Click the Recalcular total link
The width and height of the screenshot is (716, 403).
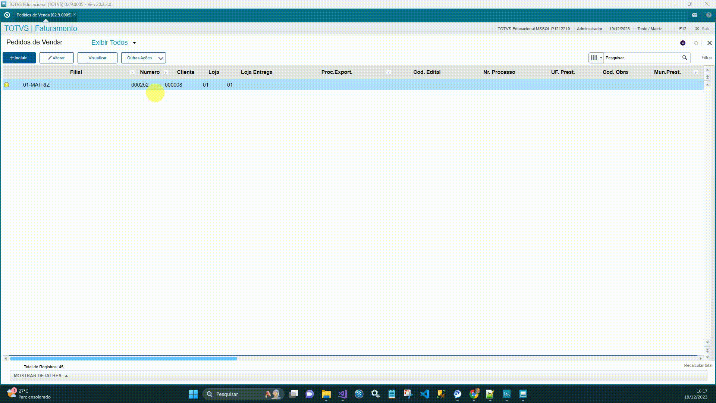click(x=698, y=366)
